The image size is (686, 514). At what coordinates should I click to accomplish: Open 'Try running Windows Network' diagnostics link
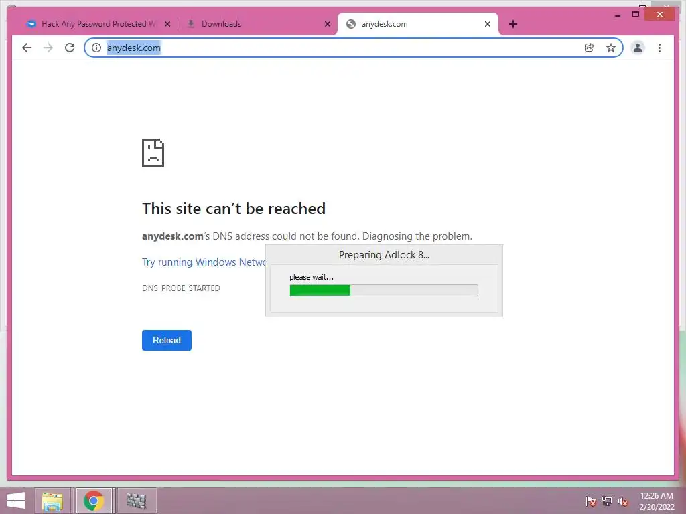(x=204, y=262)
